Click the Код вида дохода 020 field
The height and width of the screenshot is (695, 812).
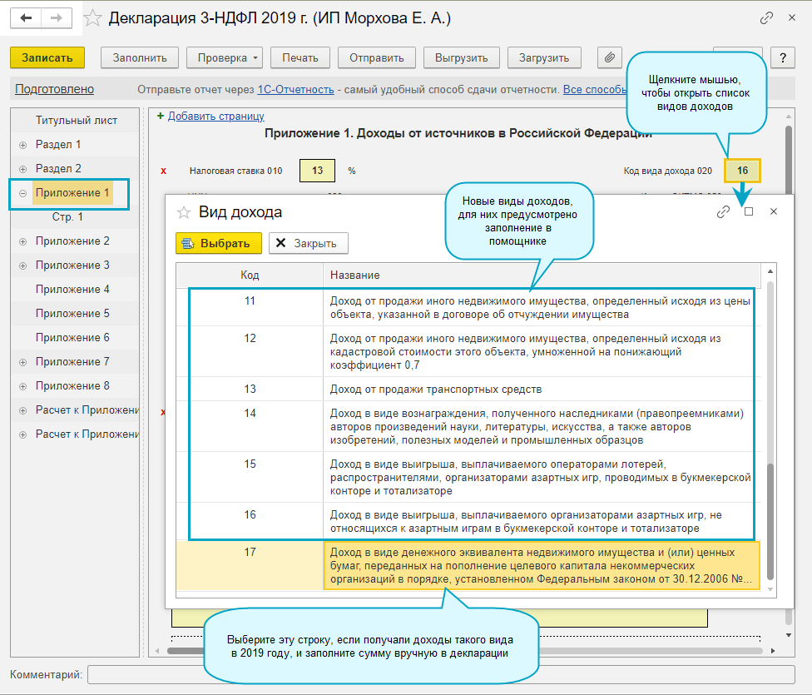(743, 171)
